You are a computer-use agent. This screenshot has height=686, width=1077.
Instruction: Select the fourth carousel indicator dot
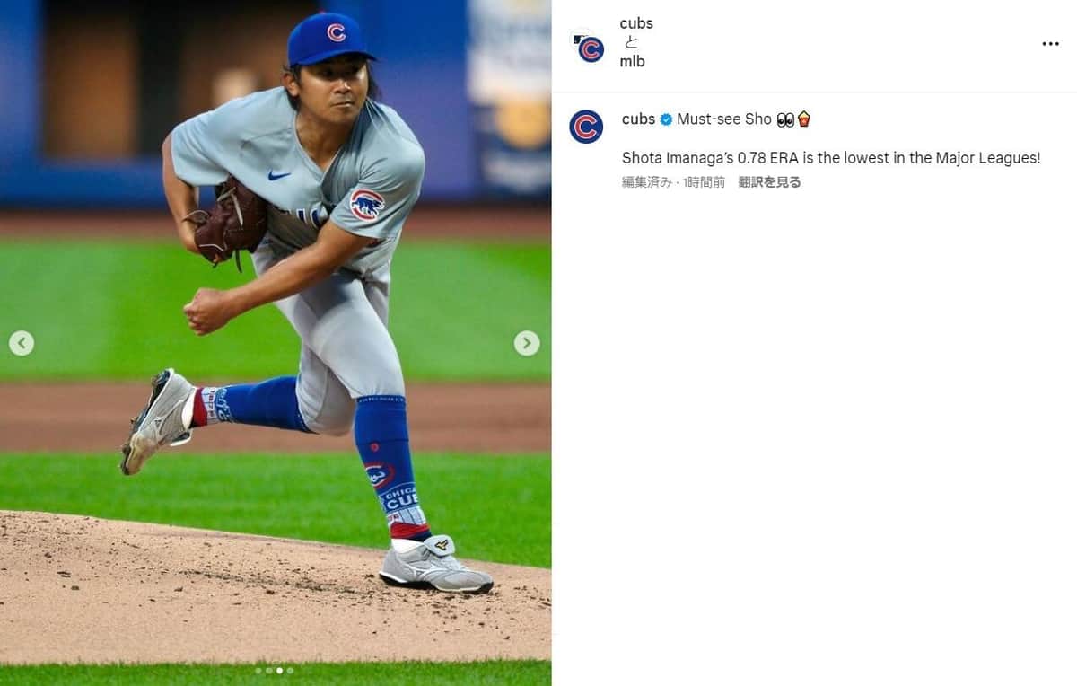tap(290, 670)
